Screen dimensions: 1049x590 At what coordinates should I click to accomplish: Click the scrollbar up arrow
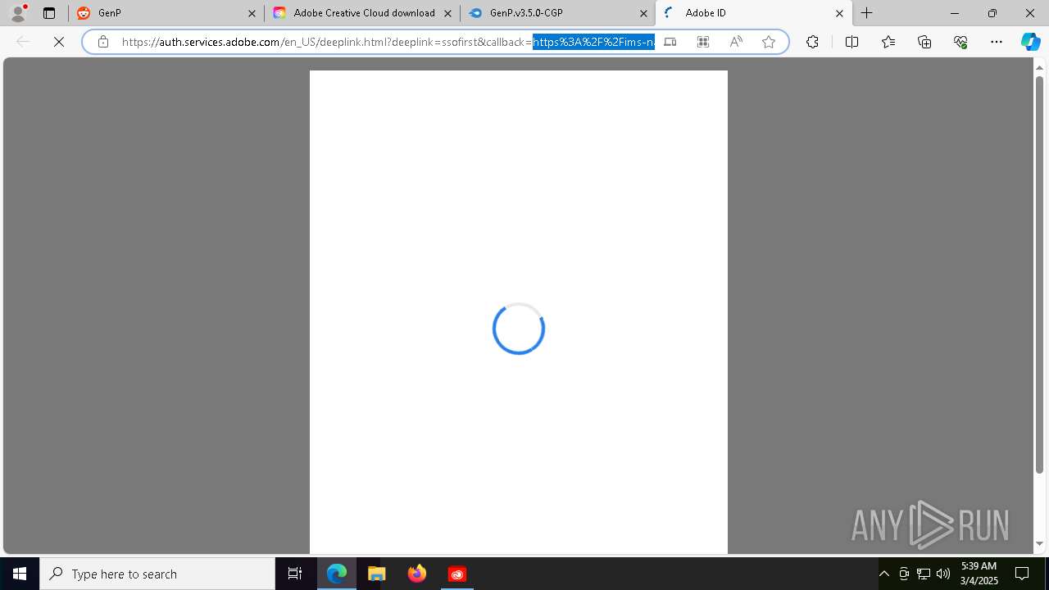coord(1040,67)
